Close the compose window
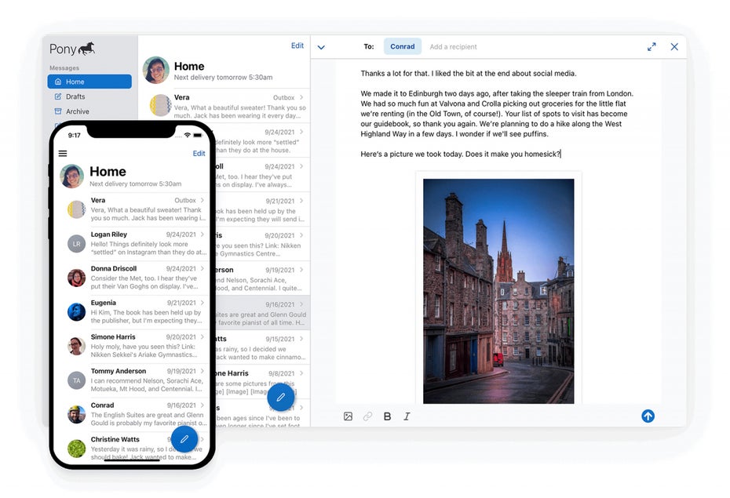 (x=674, y=46)
